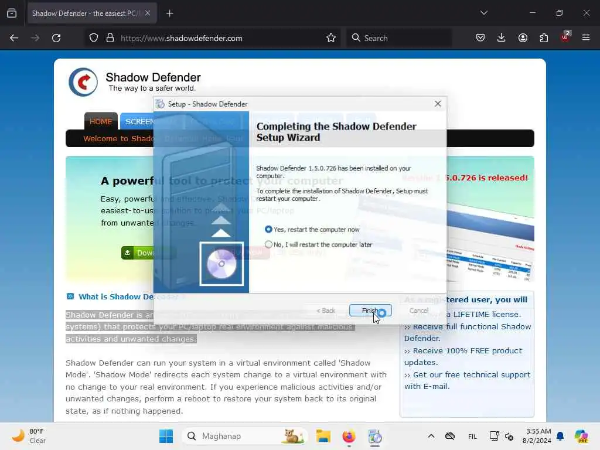The image size is (600, 450).
Task: Open a new browser tab
Action: click(x=169, y=13)
